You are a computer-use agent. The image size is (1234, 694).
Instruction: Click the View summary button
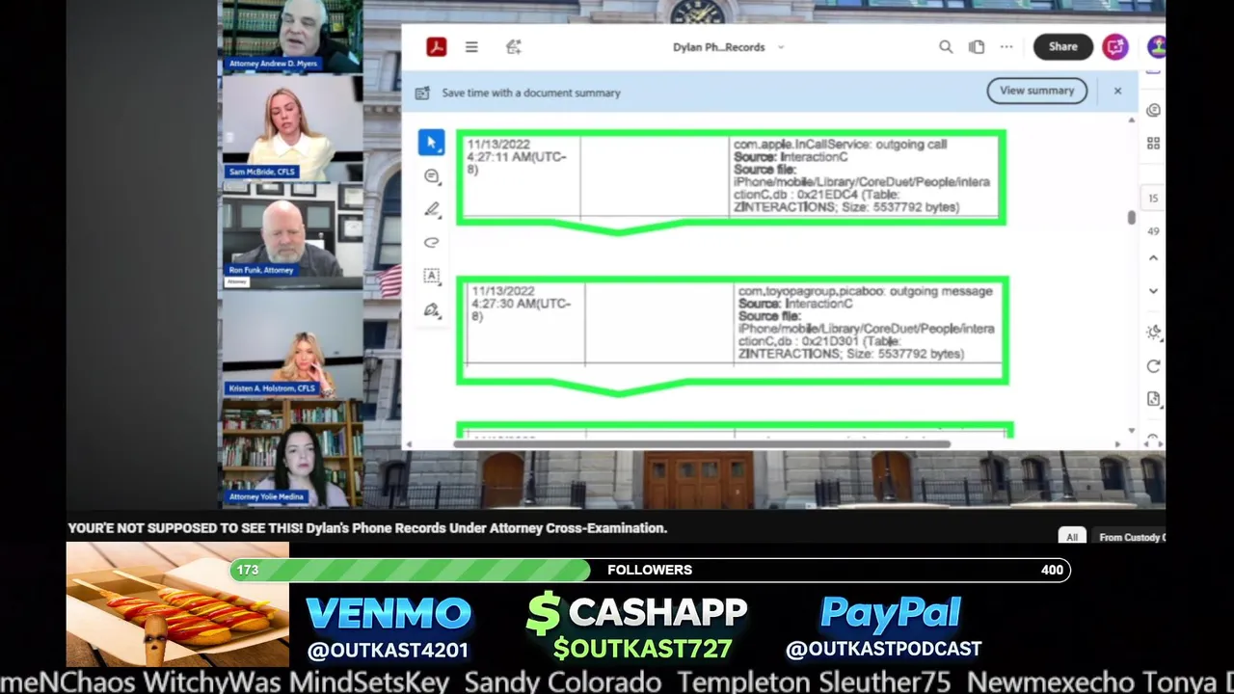coord(1036,91)
